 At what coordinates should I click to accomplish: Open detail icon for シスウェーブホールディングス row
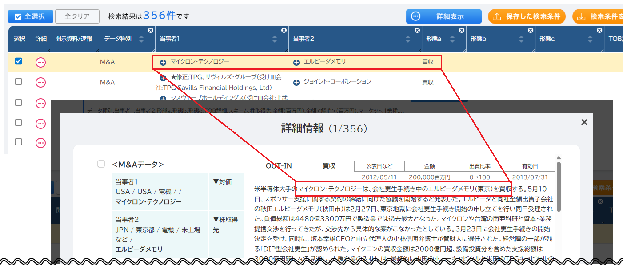click(x=40, y=103)
